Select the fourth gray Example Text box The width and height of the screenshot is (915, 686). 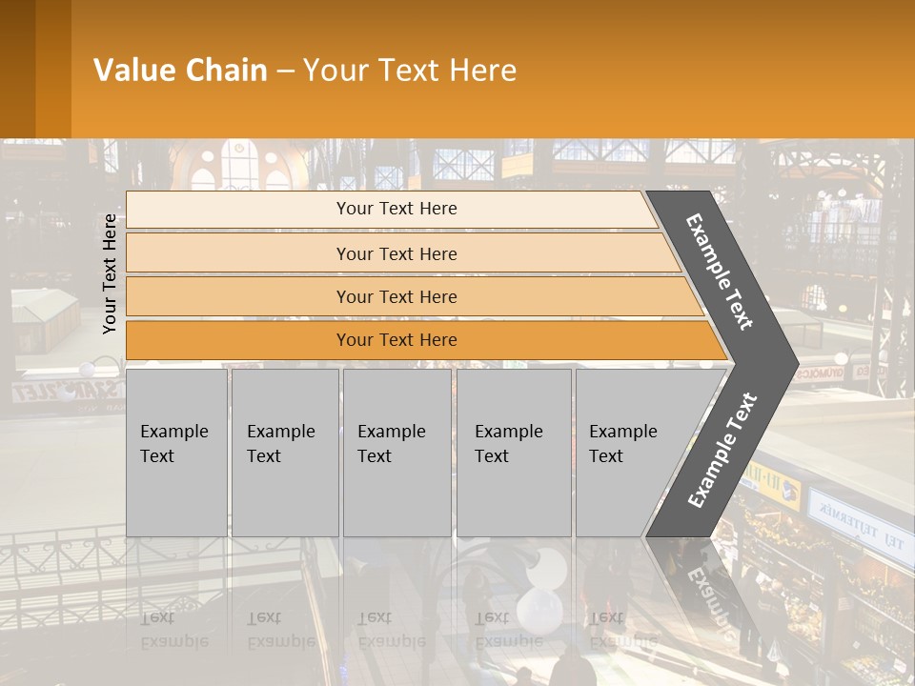point(513,453)
